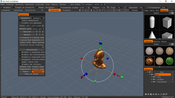Select the green shader sphere
The image size is (175, 98).
point(170,61)
